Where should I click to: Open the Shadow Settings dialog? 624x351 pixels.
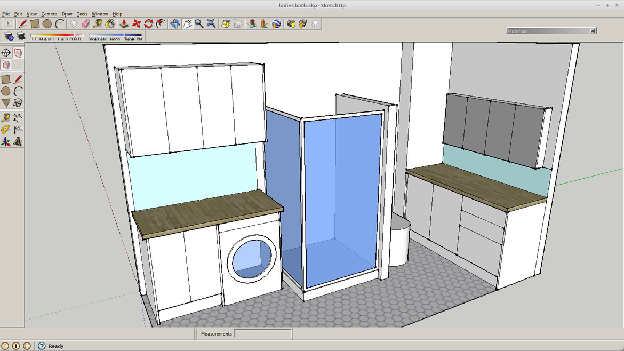tap(9, 36)
